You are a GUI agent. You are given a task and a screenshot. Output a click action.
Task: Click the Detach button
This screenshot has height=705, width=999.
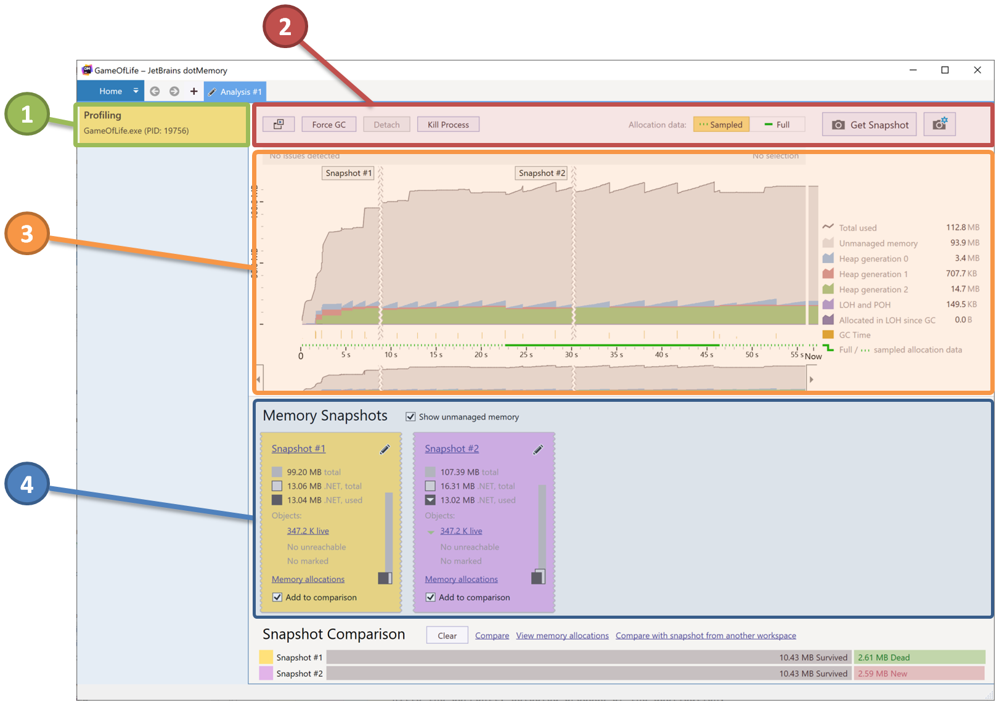point(386,124)
